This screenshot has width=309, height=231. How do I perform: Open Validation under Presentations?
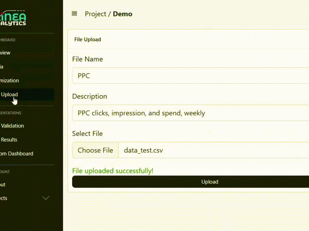pos(12,126)
